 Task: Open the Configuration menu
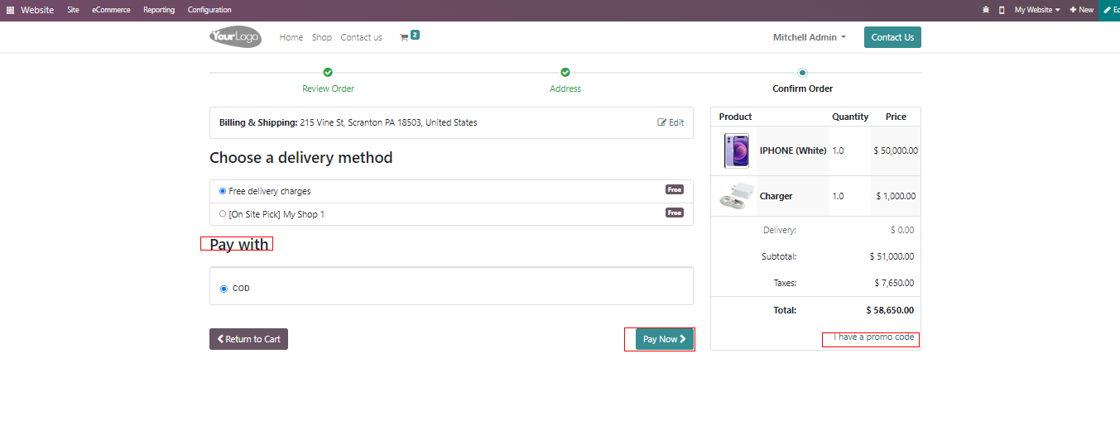pyautogui.click(x=209, y=10)
